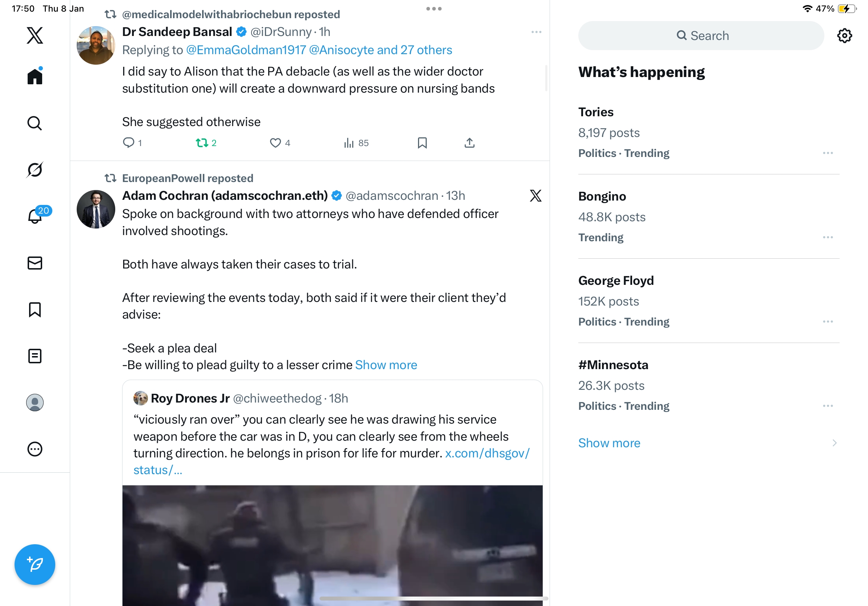Open the George Floyd trending topic

[x=616, y=281]
